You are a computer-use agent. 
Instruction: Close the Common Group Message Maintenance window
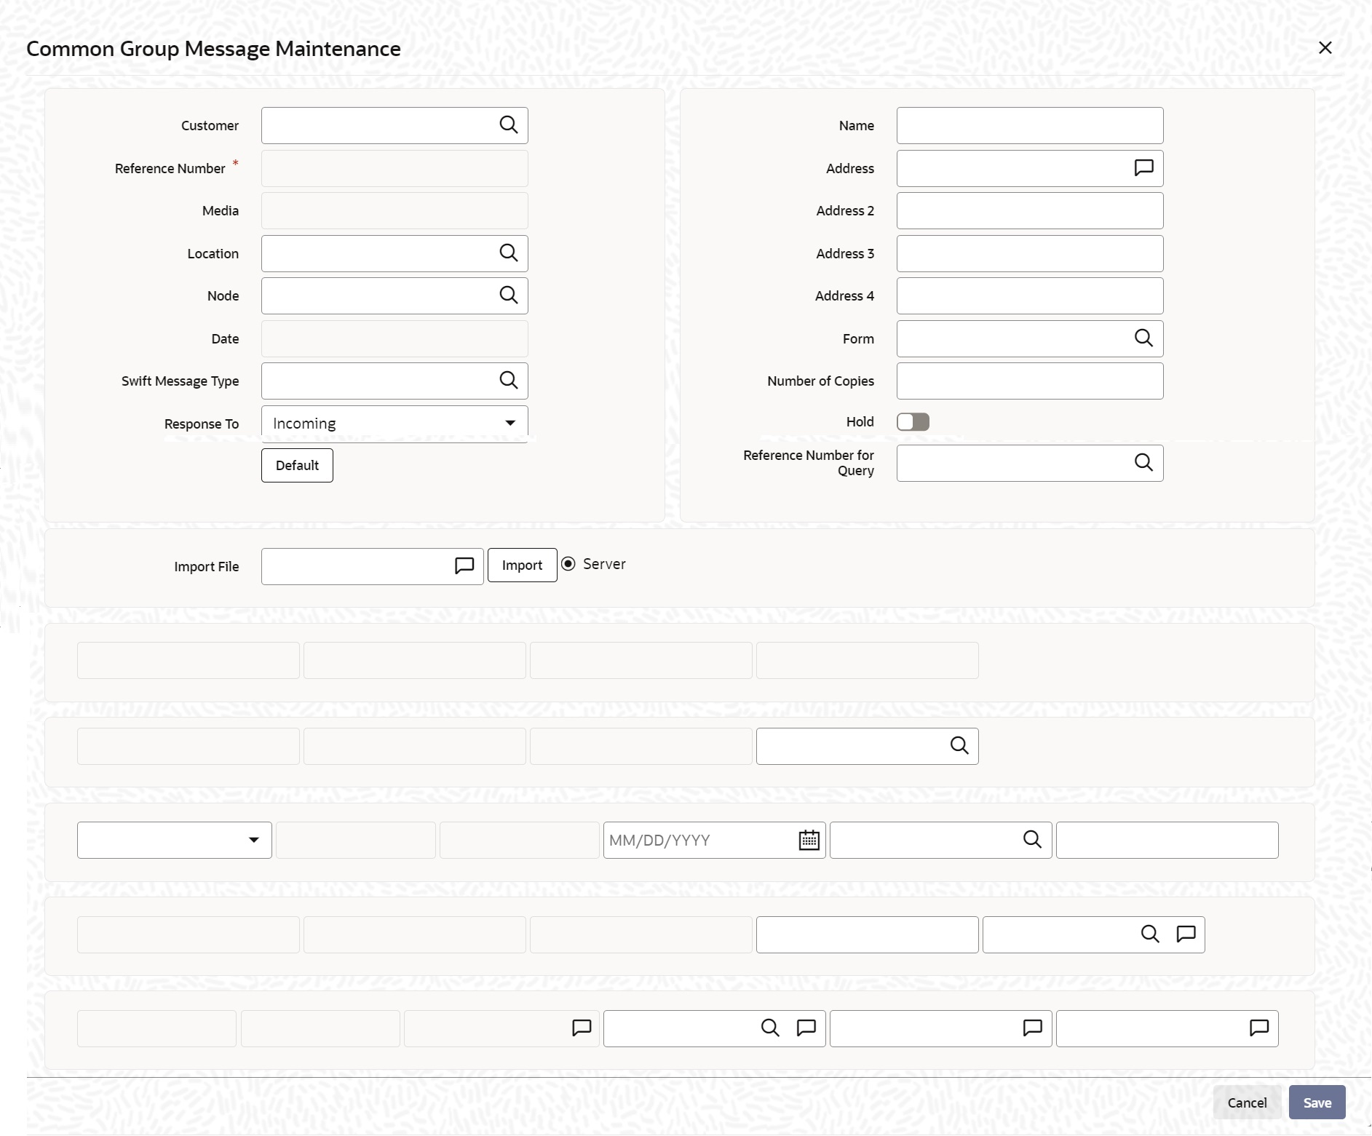pyautogui.click(x=1325, y=48)
